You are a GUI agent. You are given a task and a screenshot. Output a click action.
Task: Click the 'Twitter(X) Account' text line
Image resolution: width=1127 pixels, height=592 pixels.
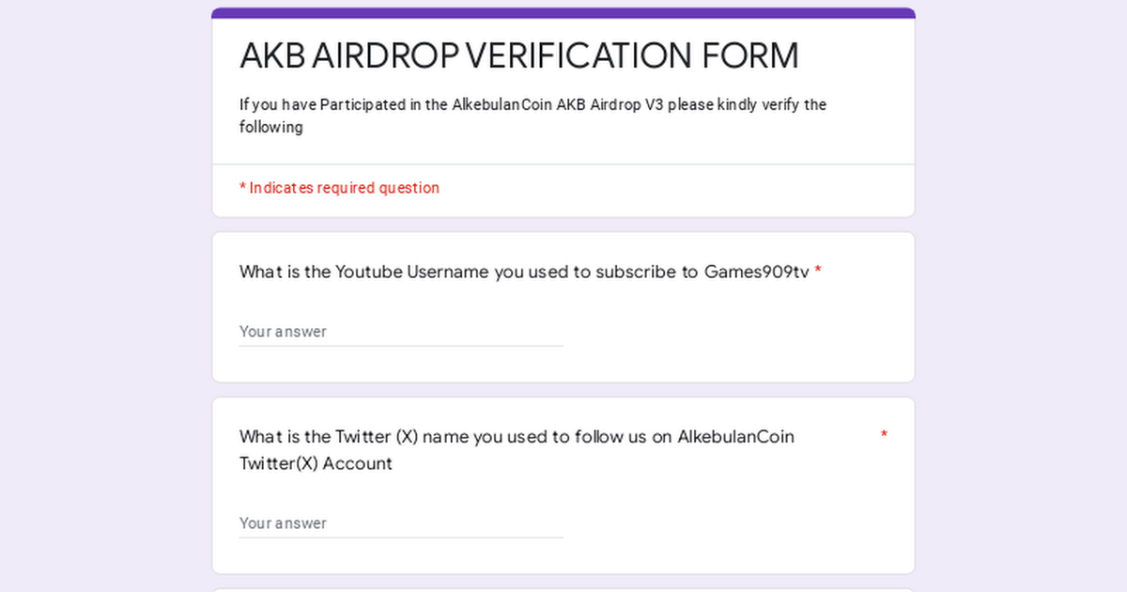coord(316,463)
